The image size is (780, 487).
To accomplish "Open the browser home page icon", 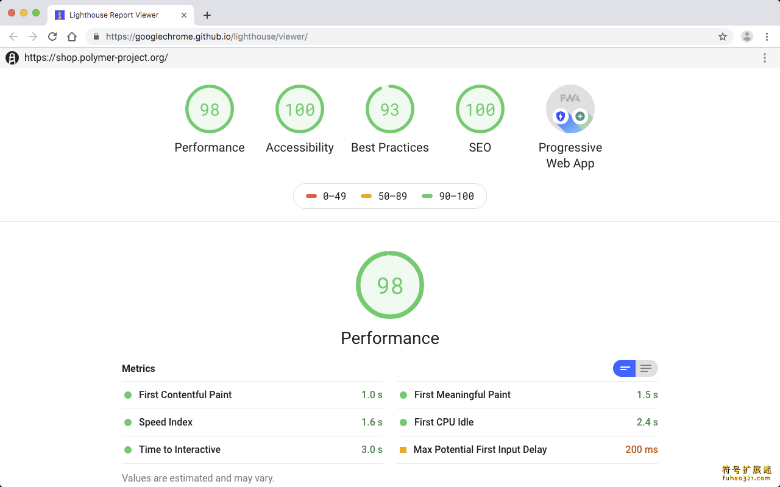I will point(72,37).
